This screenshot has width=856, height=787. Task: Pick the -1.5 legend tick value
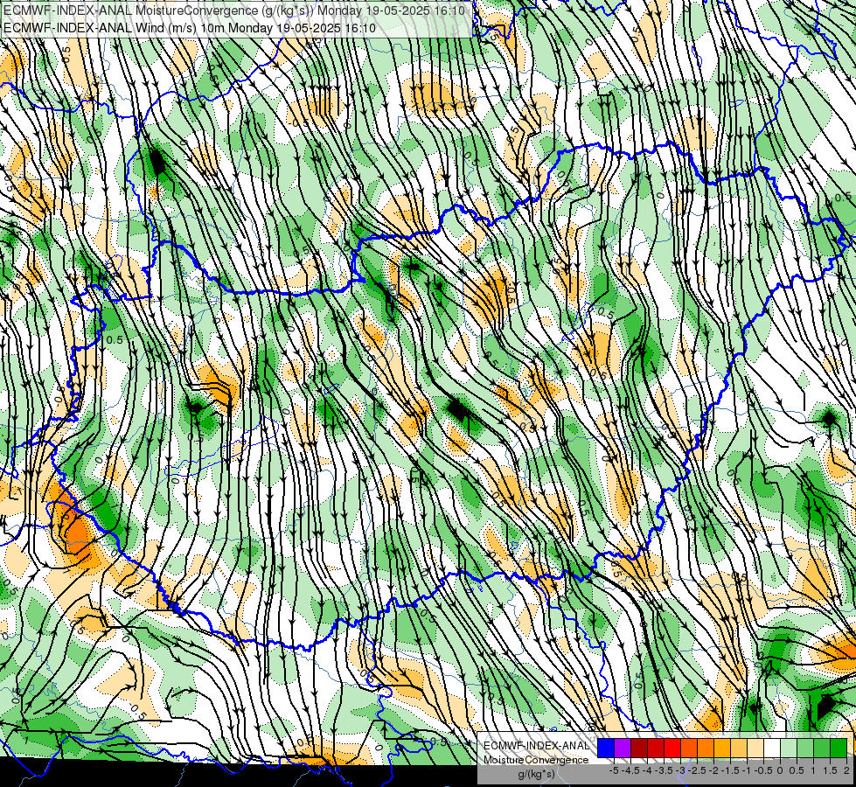(x=730, y=770)
